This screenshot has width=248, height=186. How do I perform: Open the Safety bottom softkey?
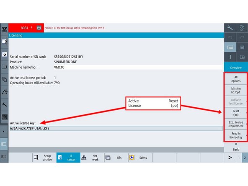[x=140, y=158]
